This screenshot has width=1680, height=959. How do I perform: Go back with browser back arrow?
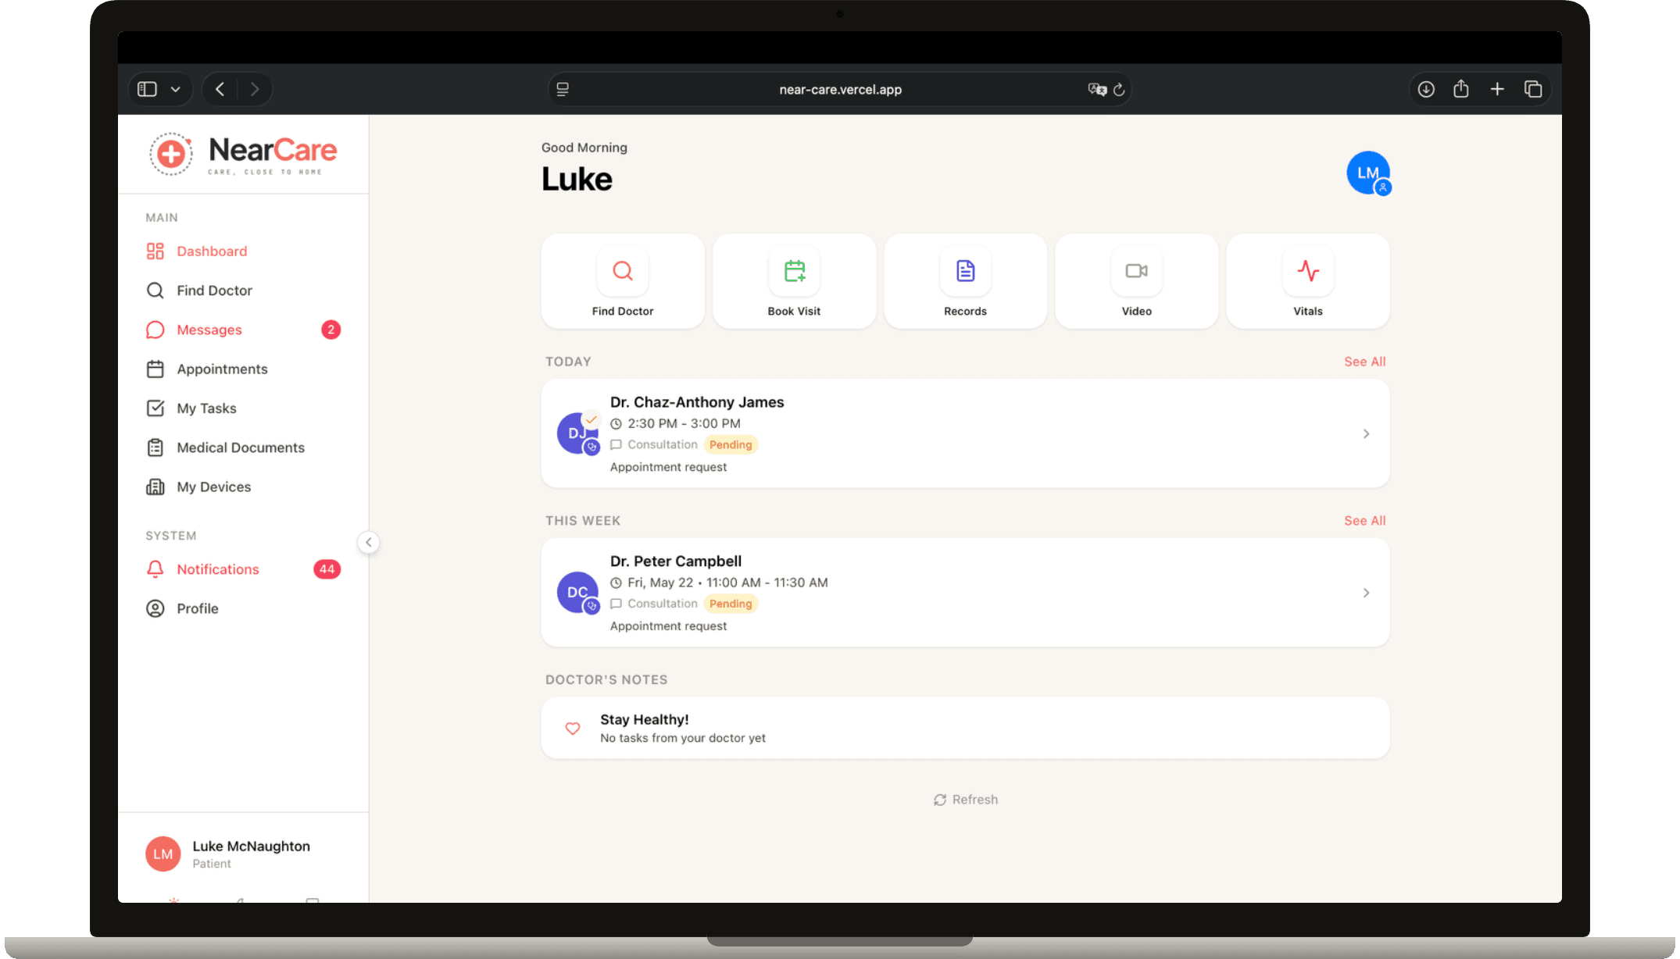point(220,89)
